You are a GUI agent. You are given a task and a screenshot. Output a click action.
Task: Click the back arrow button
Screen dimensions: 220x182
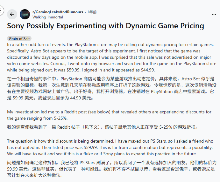(12, 14)
